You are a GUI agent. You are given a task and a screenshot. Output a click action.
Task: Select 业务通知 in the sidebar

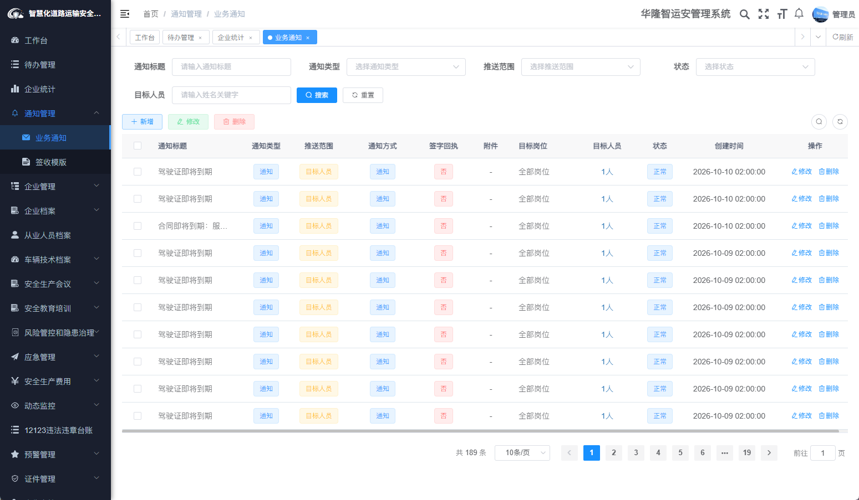55,138
